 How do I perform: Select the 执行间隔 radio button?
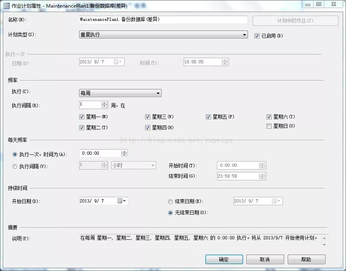pos(15,166)
